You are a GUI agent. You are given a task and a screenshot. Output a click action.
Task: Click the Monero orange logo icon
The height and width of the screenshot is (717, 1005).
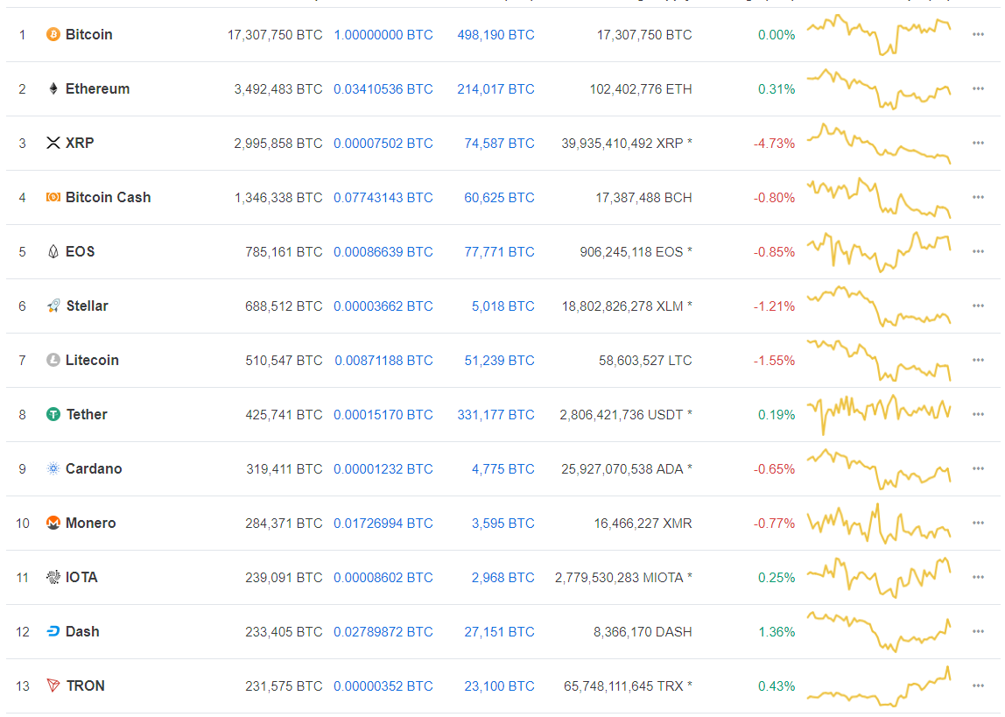tap(53, 524)
